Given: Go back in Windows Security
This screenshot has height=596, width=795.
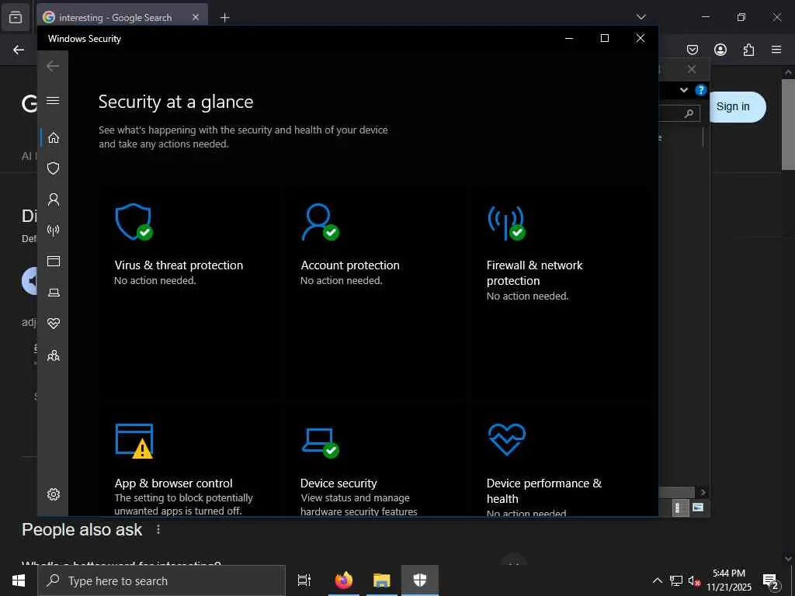Looking at the screenshot, I should coord(53,66).
